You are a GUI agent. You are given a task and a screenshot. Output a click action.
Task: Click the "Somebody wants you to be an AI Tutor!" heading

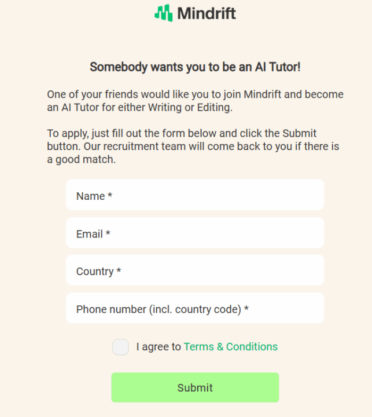point(195,67)
